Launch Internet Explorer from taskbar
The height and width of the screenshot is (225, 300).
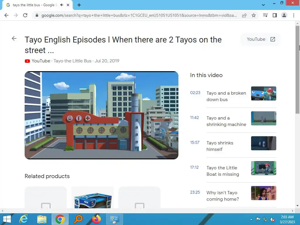pyautogui.click(x=24, y=219)
